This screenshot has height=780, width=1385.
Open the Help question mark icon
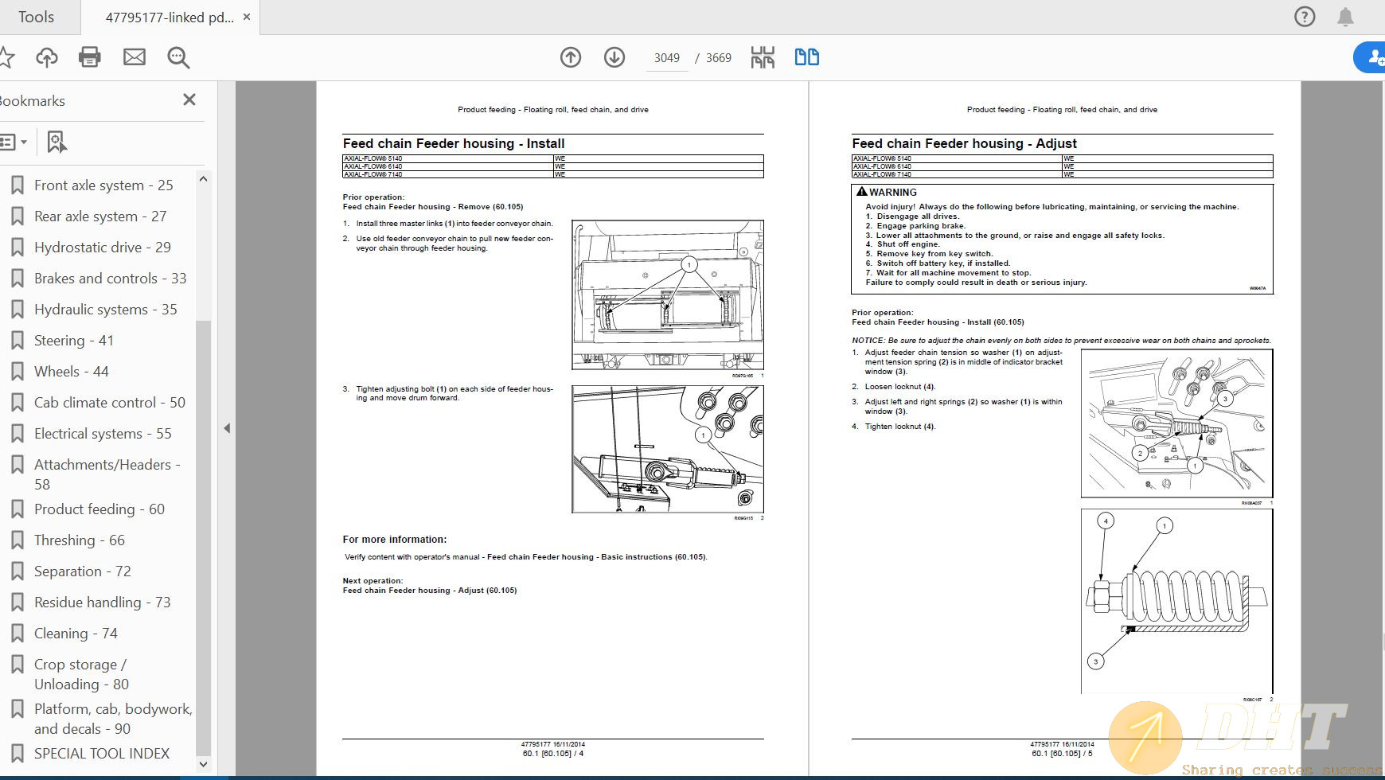coord(1305,17)
